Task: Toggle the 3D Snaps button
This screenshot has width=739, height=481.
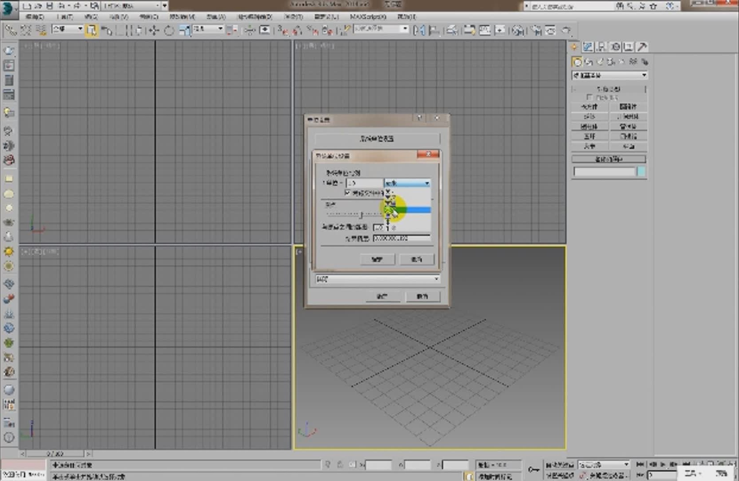Action: (283, 30)
